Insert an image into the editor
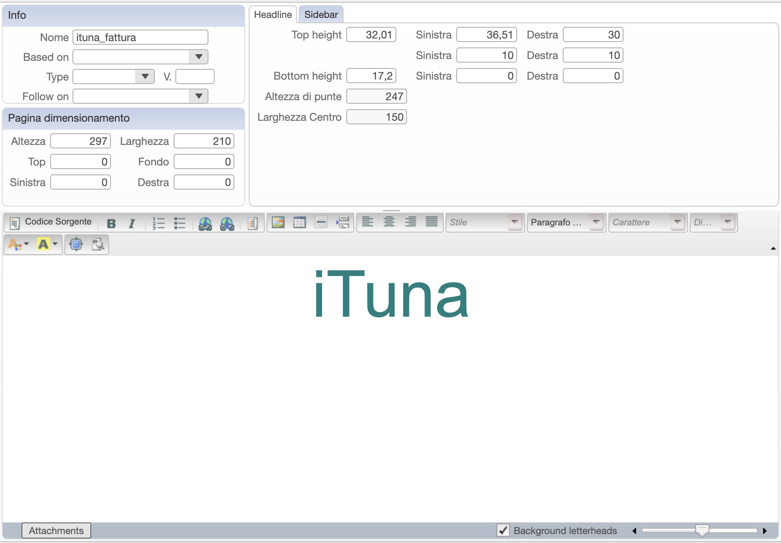781x543 pixels. click(278, 222)
